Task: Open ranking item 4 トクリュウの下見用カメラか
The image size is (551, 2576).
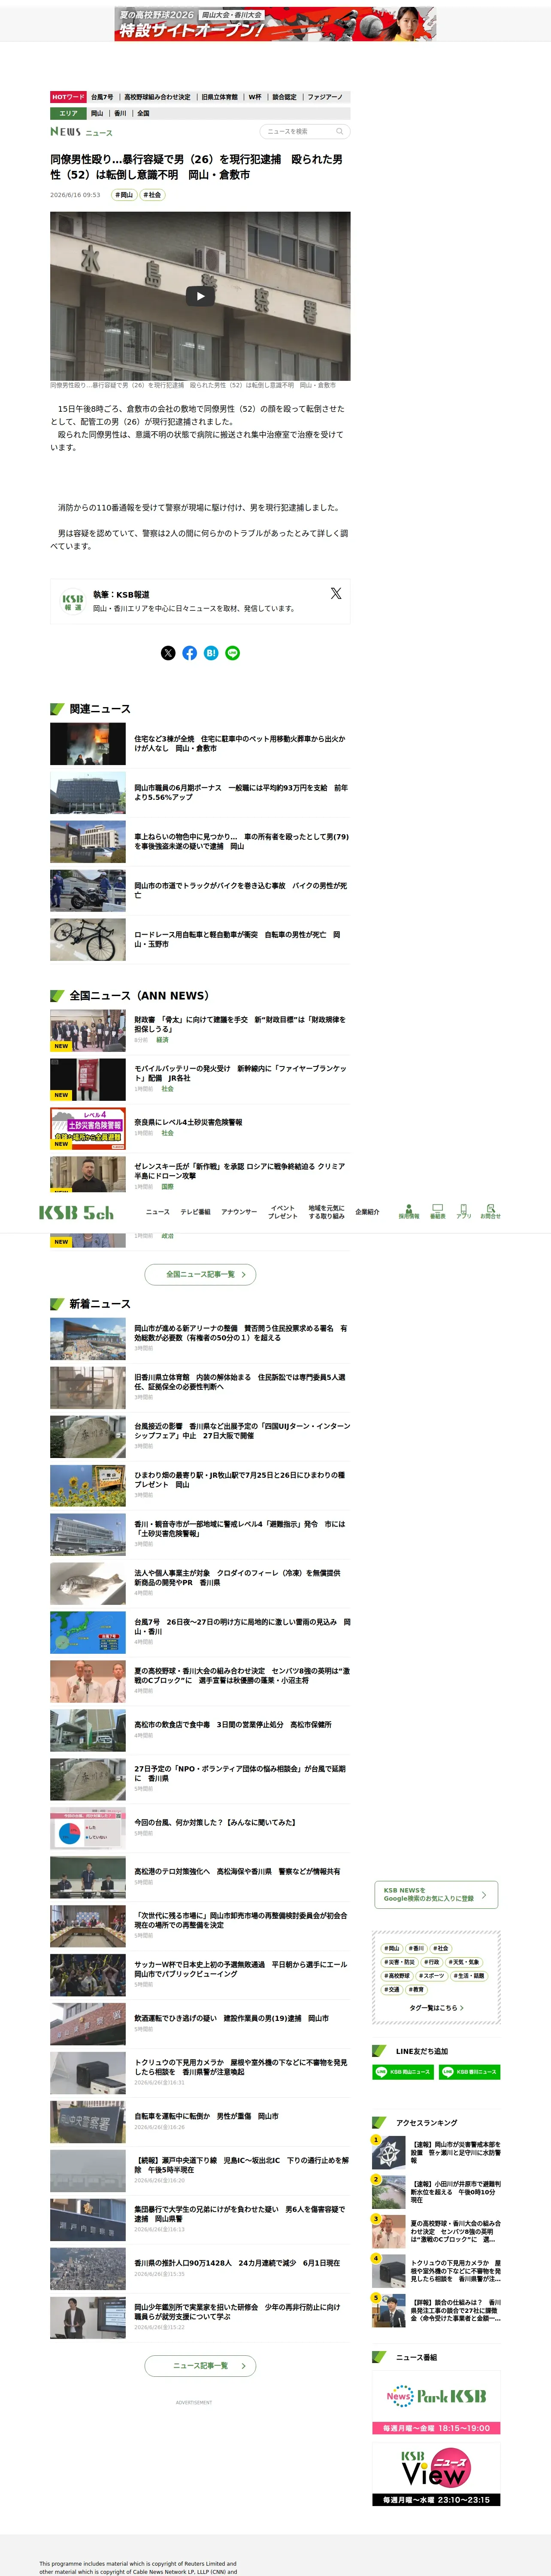Action: [x=436, y=2271]
